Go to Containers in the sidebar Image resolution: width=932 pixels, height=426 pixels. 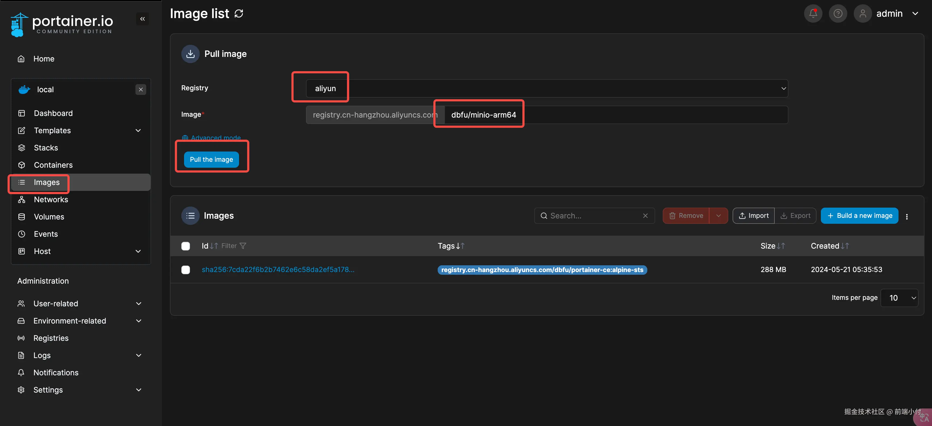53,165
